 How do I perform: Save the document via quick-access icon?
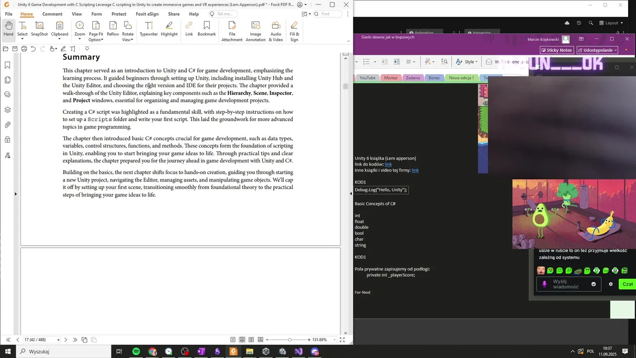click(x=15, y=49)
